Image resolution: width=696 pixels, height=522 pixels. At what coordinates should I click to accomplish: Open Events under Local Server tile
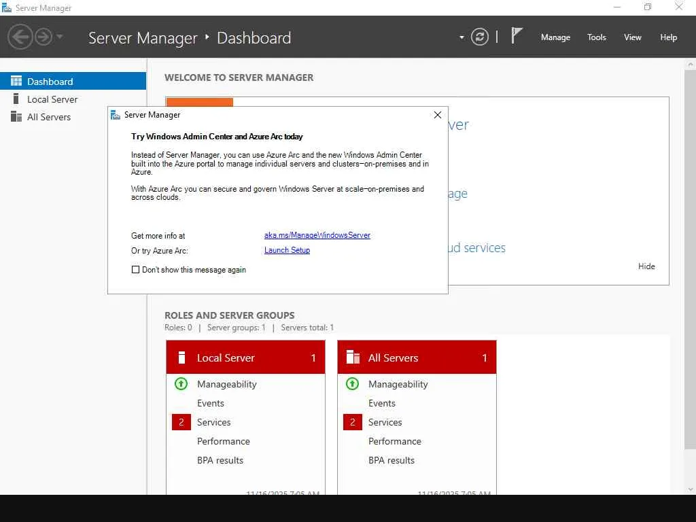[x=211, y=403]
